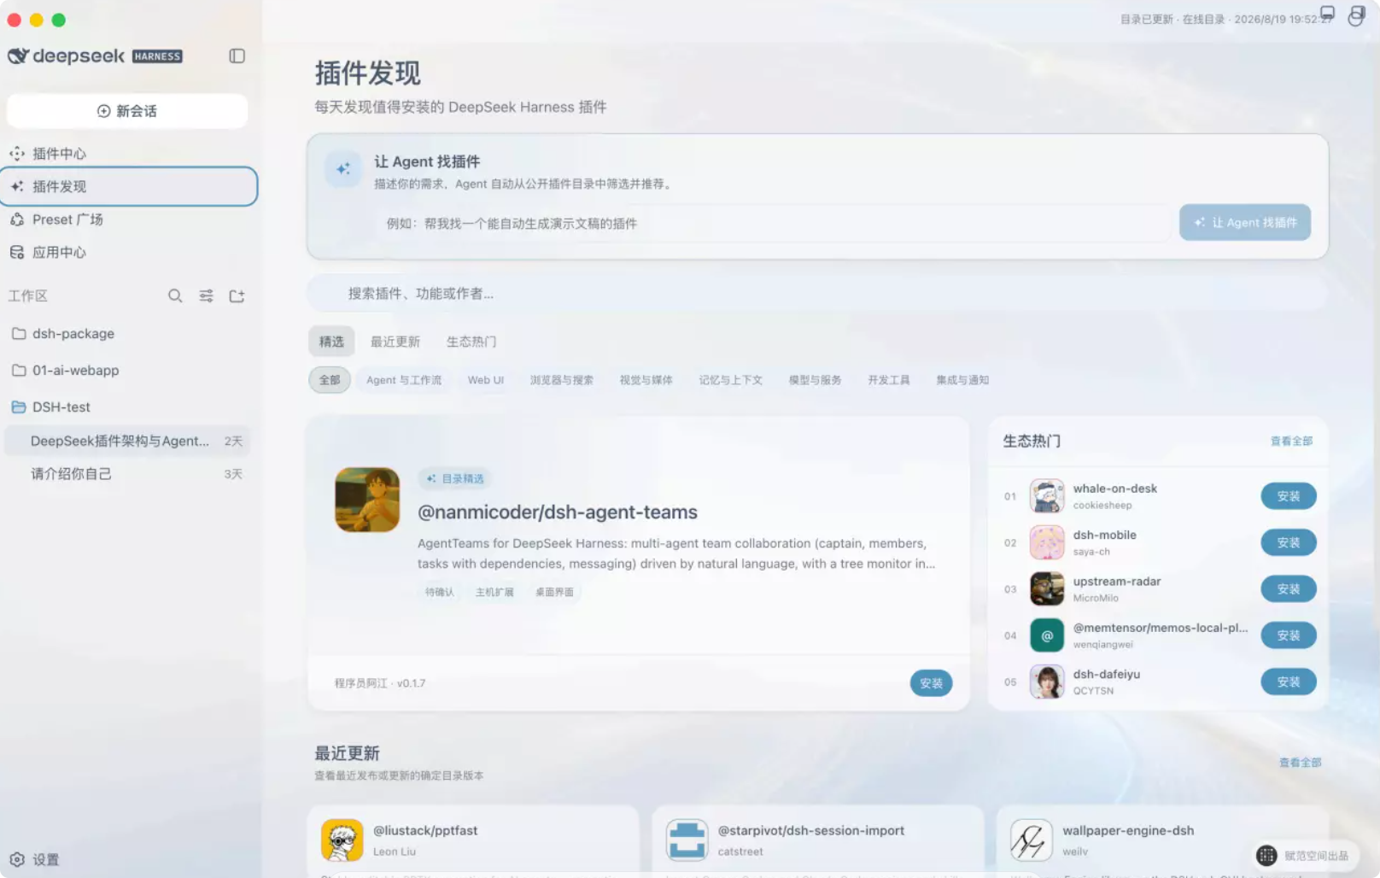Viewport: 1380px width, 878px height.
Task: Open 设置 at the sidebar bottom
Action: [35, 859]
